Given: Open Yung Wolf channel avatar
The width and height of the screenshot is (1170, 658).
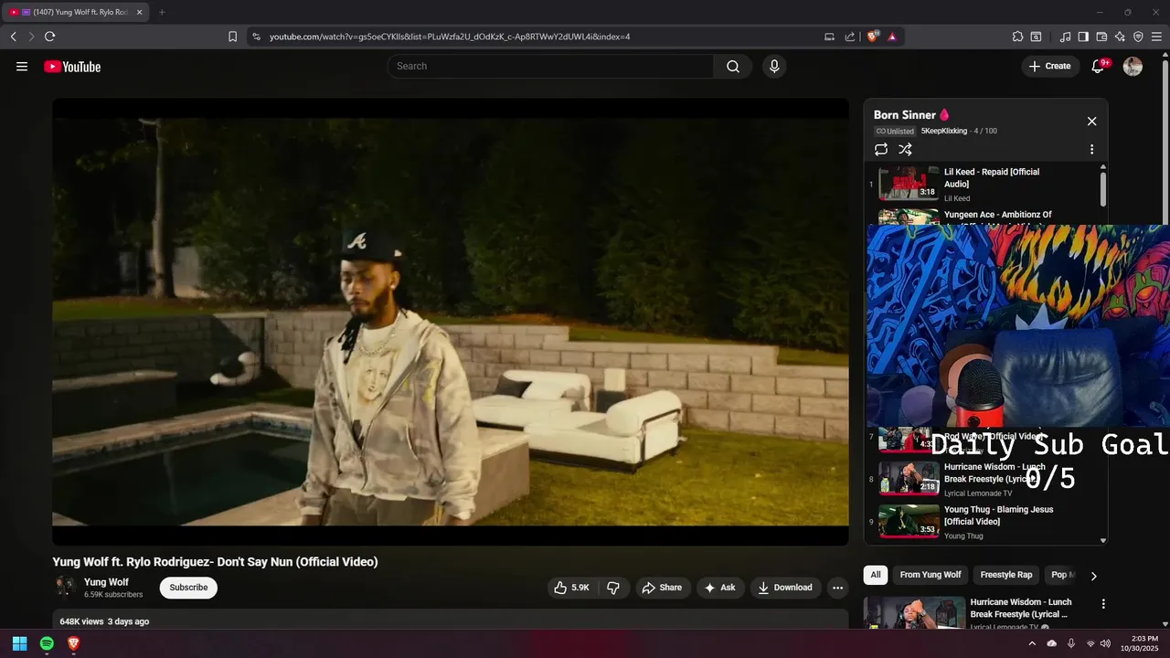Looking at the screenshot, I should coord(65,588).
